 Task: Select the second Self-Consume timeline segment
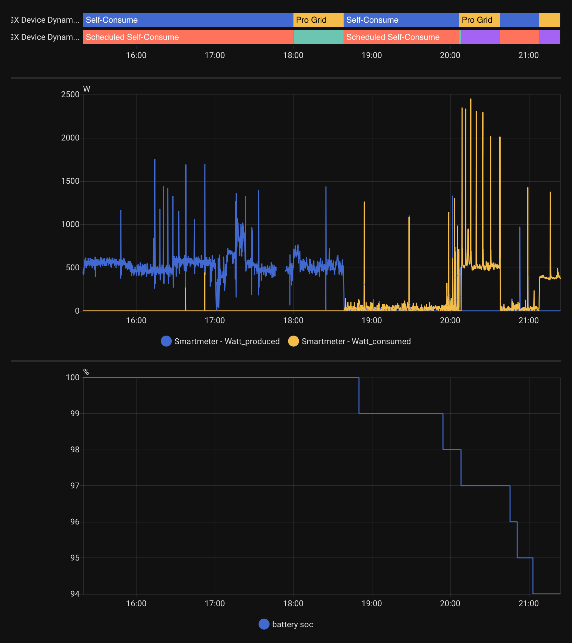coord(401,20)
